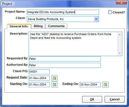Close the Project dialog window

121,2
